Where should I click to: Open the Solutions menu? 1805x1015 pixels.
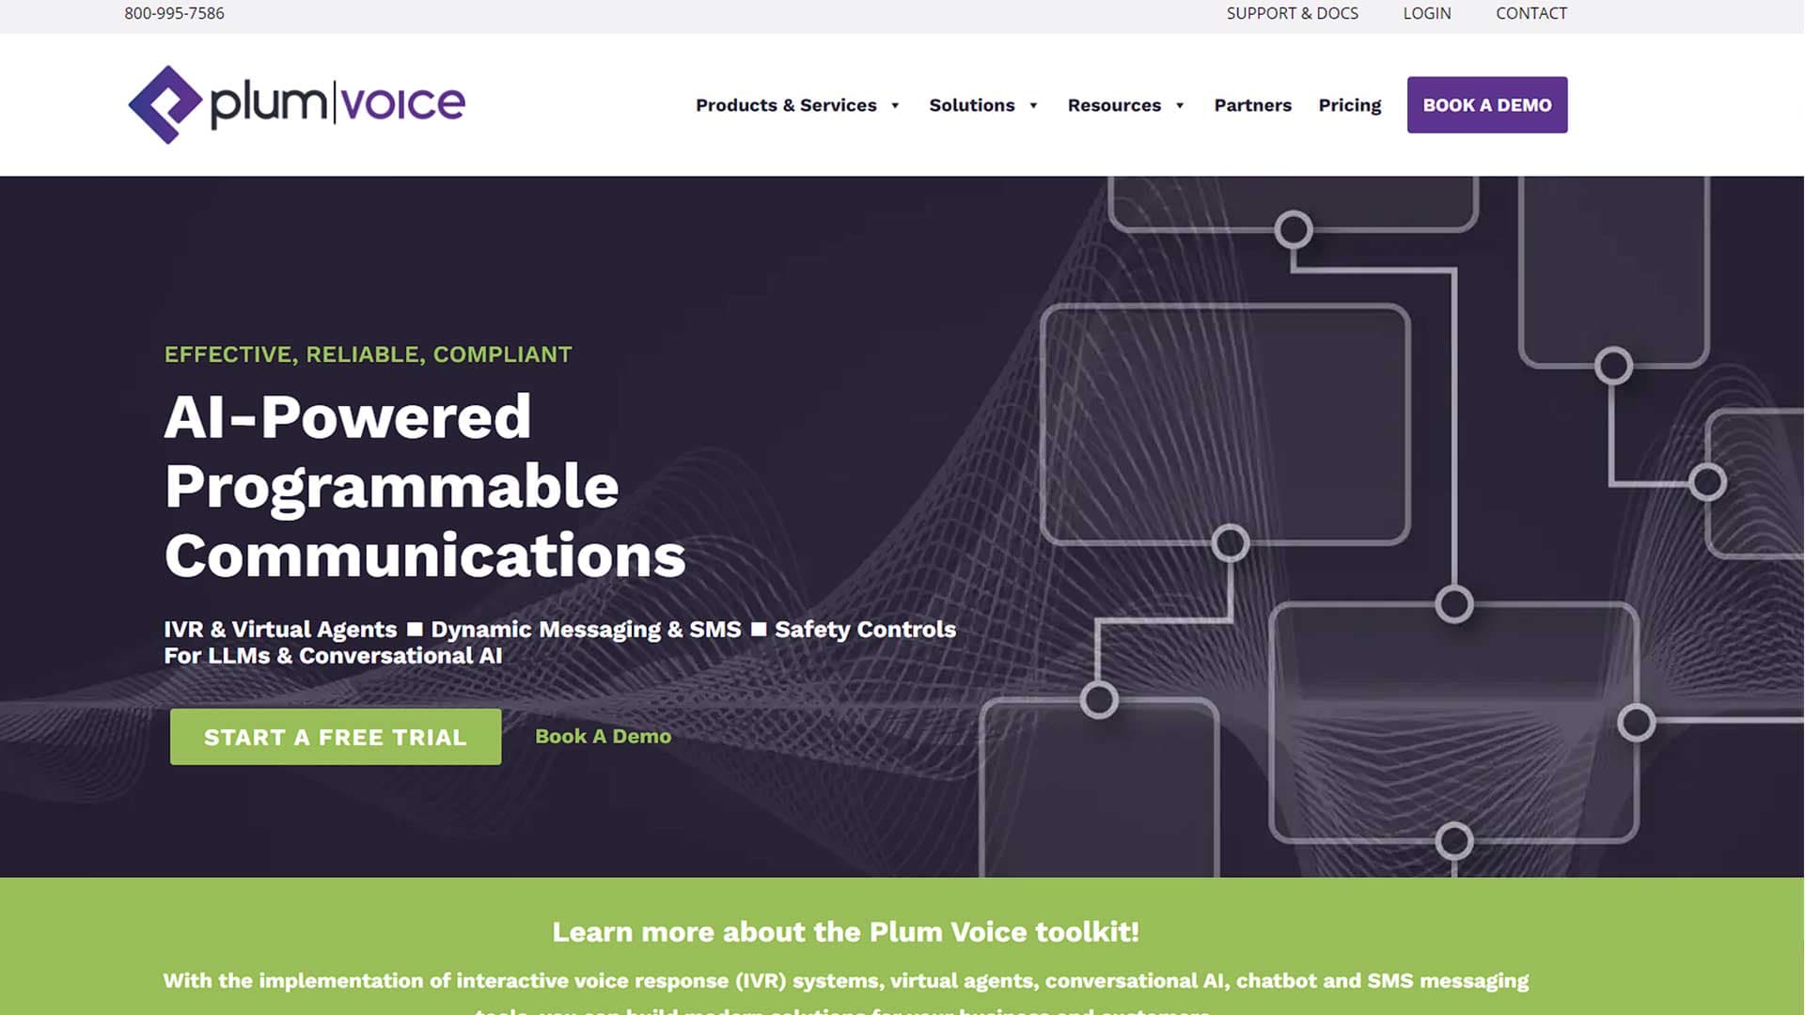(x=972, y=105)
